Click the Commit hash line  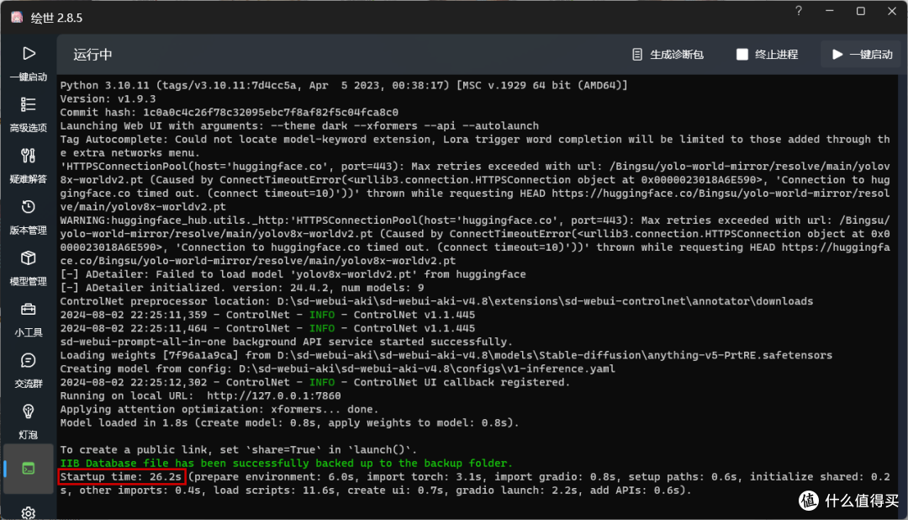pos(230,113)
